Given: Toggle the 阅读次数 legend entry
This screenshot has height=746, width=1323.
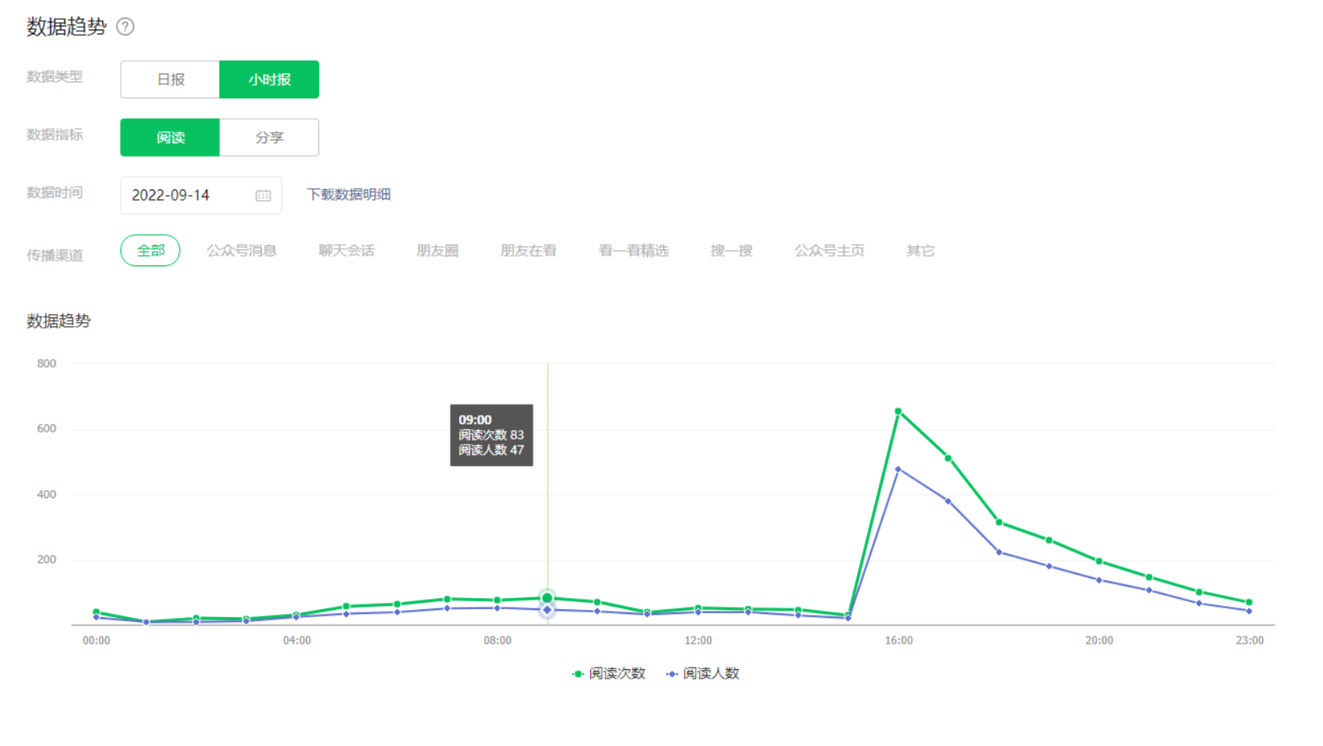Looking at the screenshot, I should tap(609, 674).
